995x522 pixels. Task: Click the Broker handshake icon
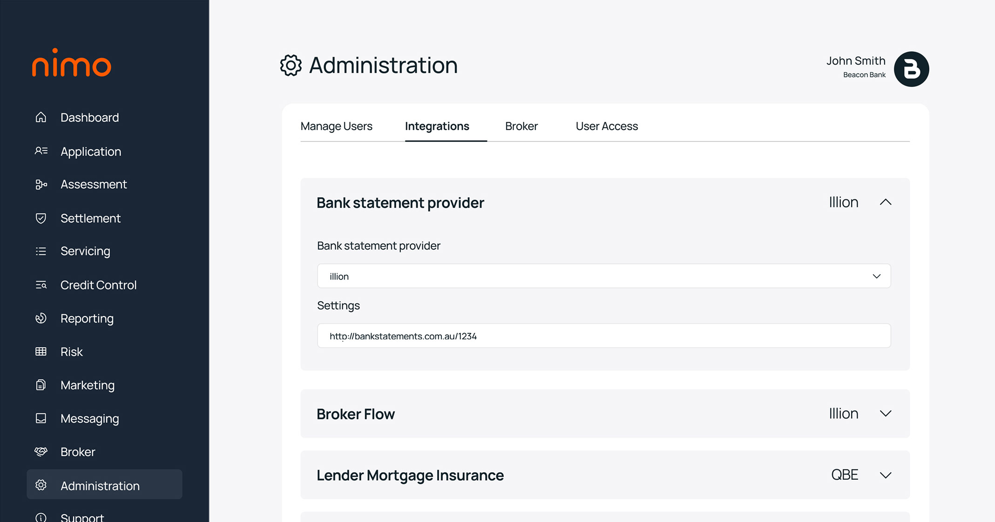pyautogui.click(x=41, y=452)
